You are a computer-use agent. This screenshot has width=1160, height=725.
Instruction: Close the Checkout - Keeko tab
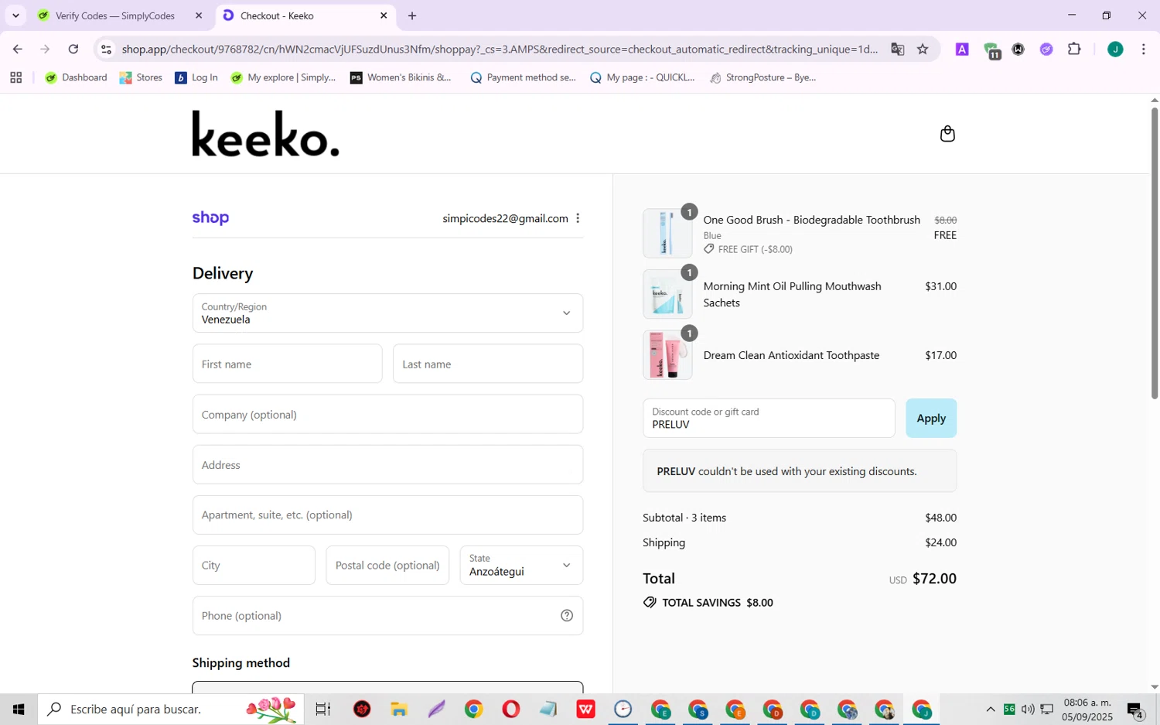point(384,15)
